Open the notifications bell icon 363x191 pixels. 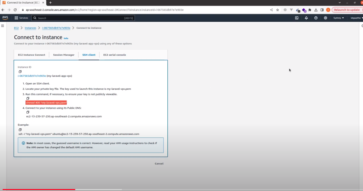pyautogui.click(x=306, y=18)
